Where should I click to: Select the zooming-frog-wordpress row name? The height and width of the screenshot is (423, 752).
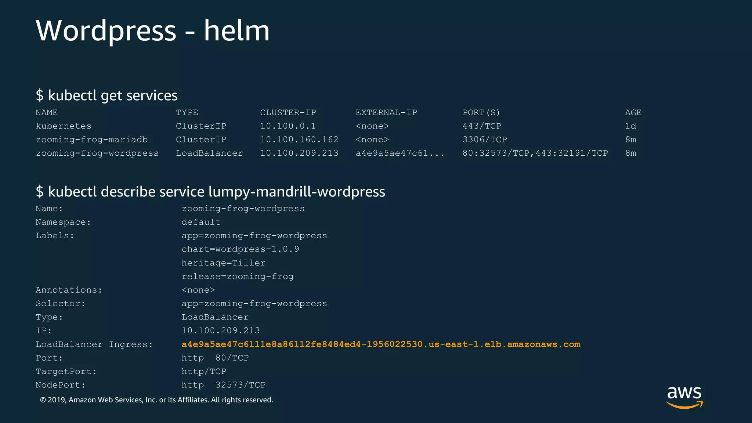[x=97, y=153]
